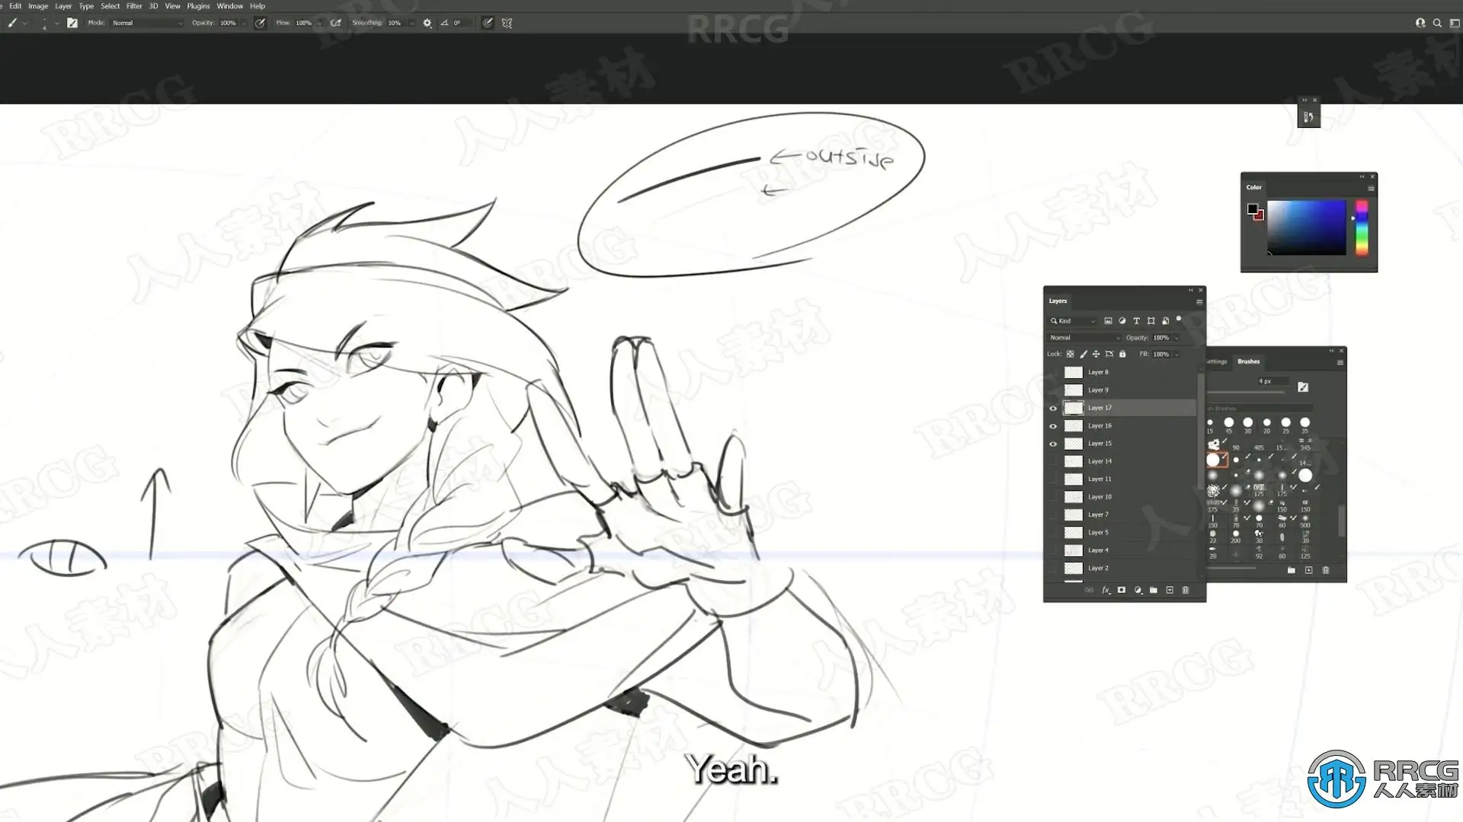1463x822 pixels.
Task: Filter layers by smart objects icon
Action: [x=1165, y=321]
